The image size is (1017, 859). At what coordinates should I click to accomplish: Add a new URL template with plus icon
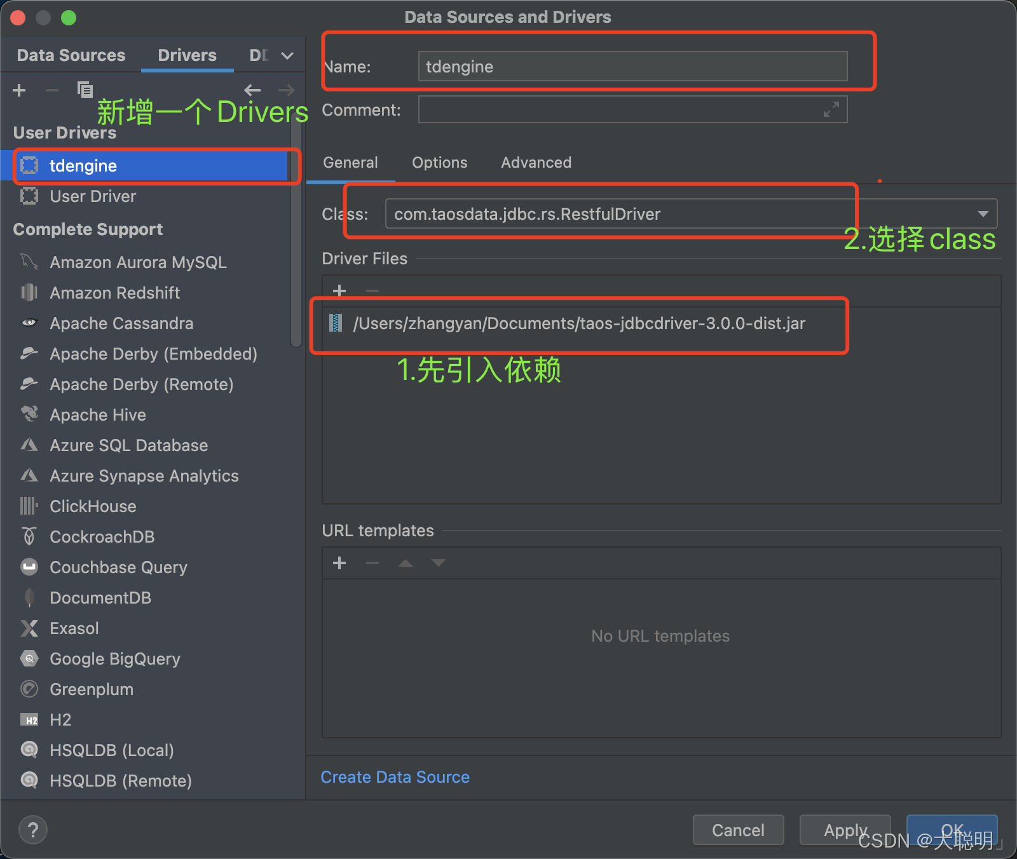coord(339,563)
